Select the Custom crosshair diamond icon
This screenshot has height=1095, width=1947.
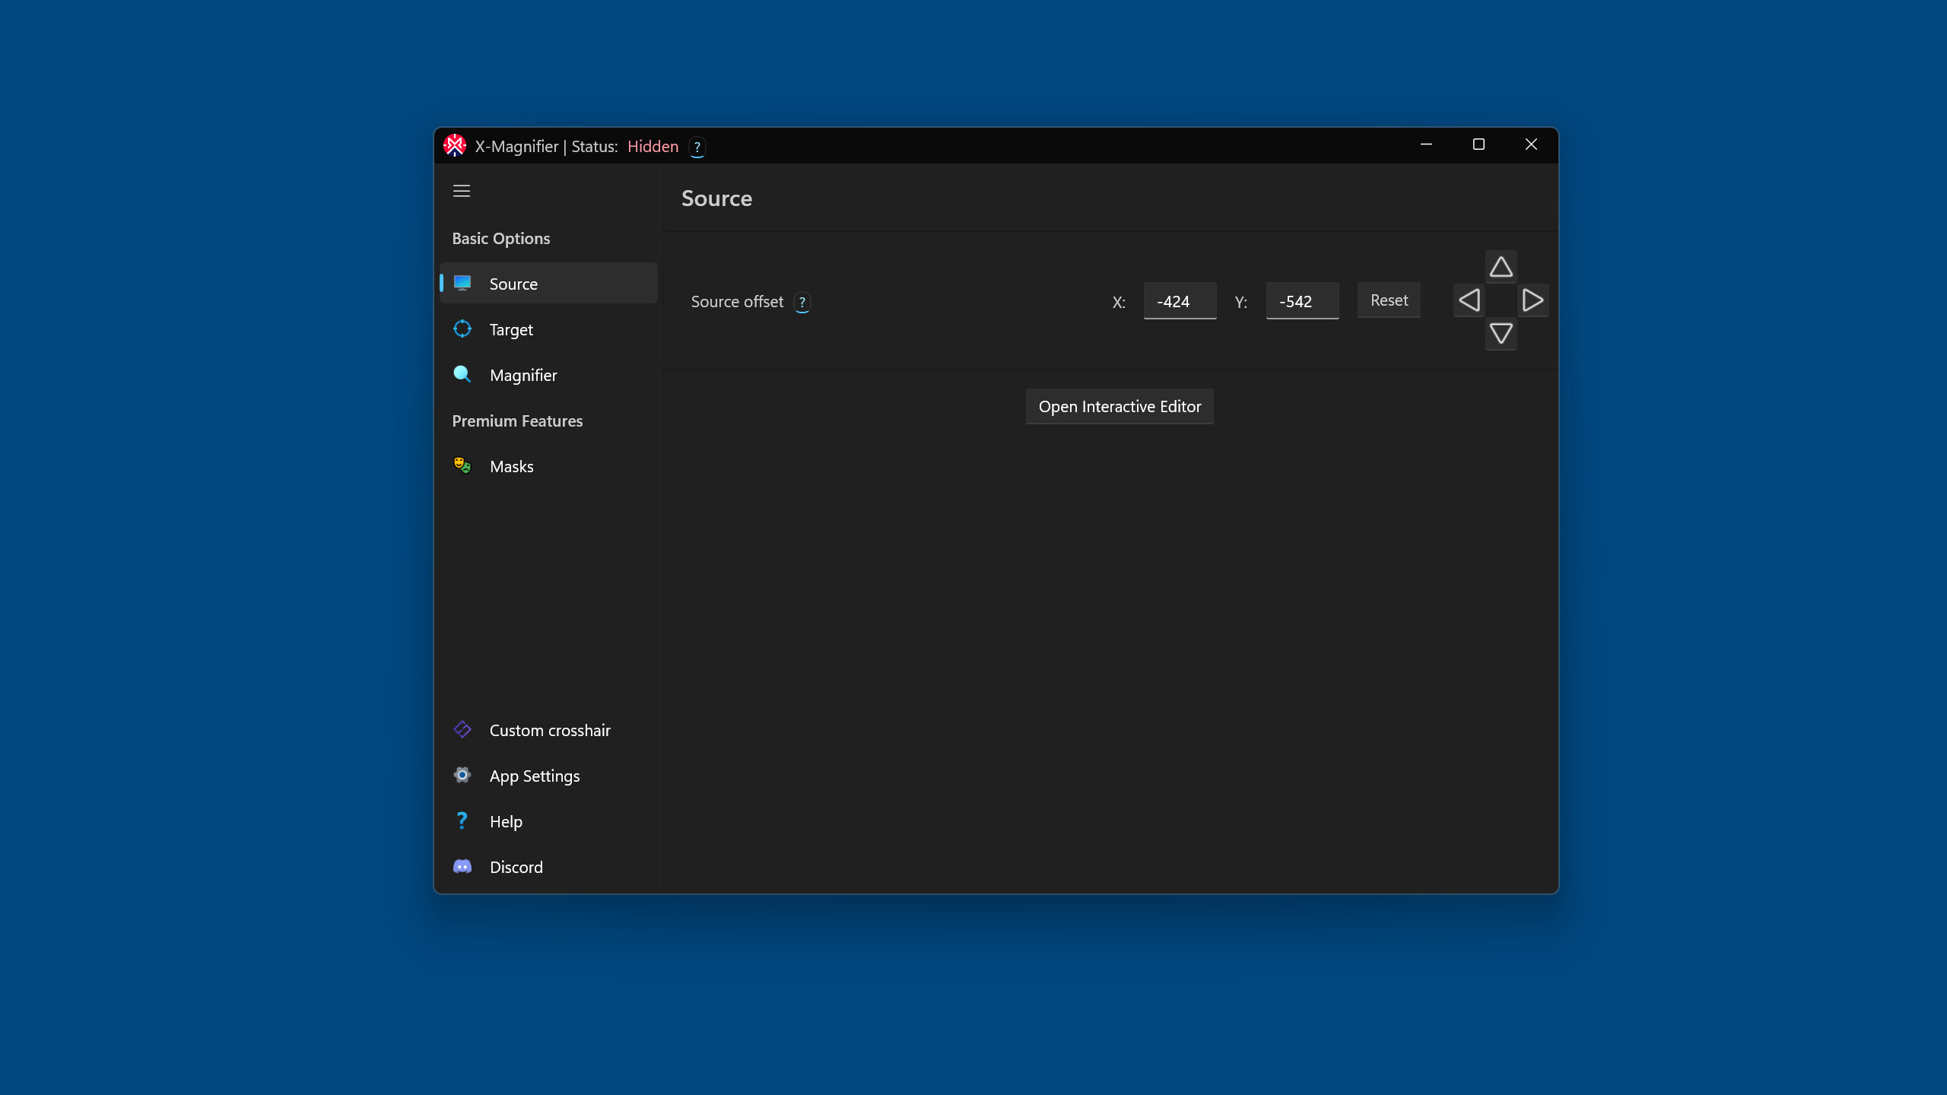pos(462,729)
